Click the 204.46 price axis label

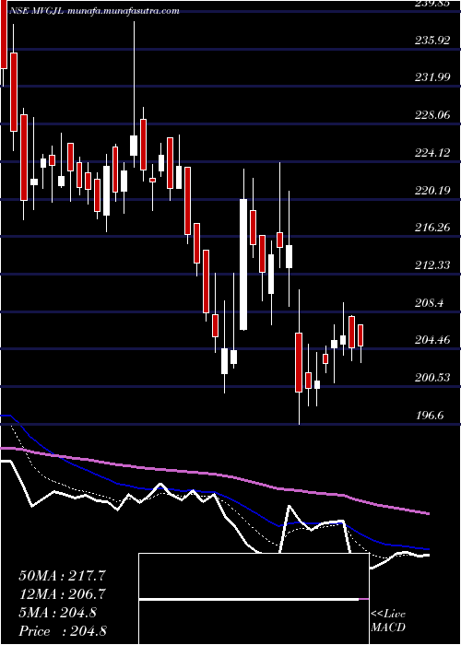(x=431, y=340)
